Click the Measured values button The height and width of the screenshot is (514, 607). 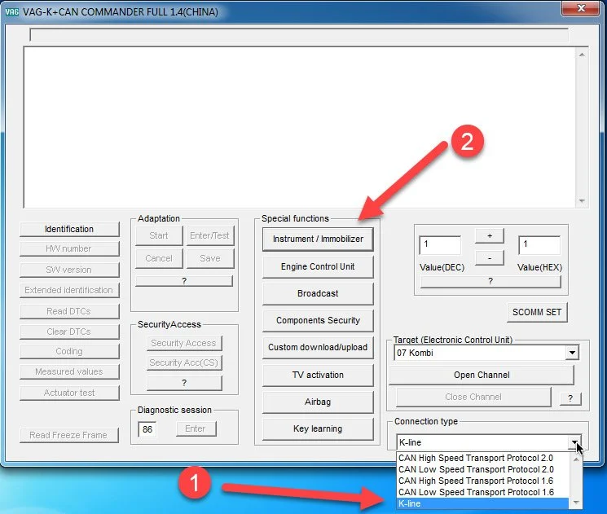coord(69,371)
